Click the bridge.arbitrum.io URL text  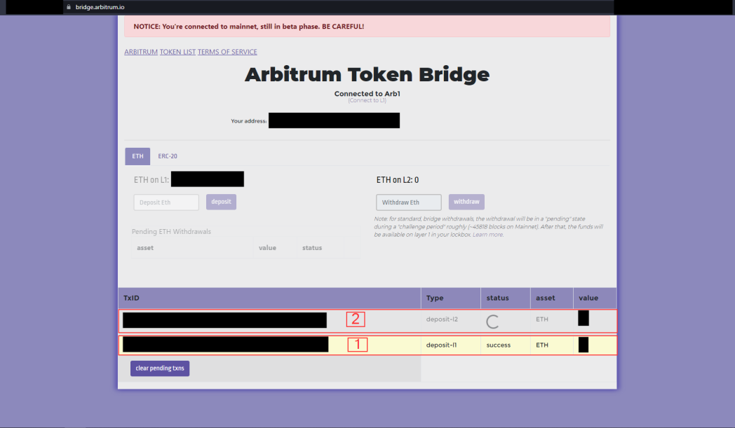pyautogui.click(x=100, y=7)
